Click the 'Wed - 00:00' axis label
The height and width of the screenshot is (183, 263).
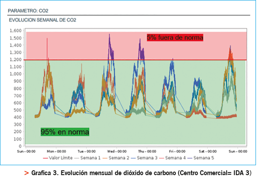(x=117, y=151)
